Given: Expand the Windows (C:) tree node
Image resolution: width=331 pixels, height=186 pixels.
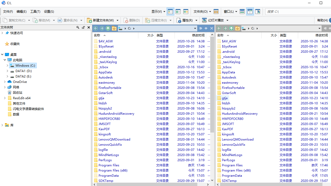Looking at the screenshot, I should pyautogui.click(x=7, y=66).
